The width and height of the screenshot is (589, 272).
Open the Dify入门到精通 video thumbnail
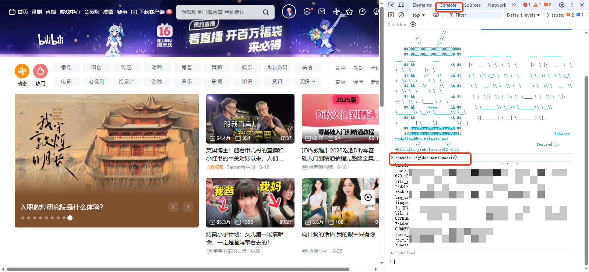pos(341,119)
